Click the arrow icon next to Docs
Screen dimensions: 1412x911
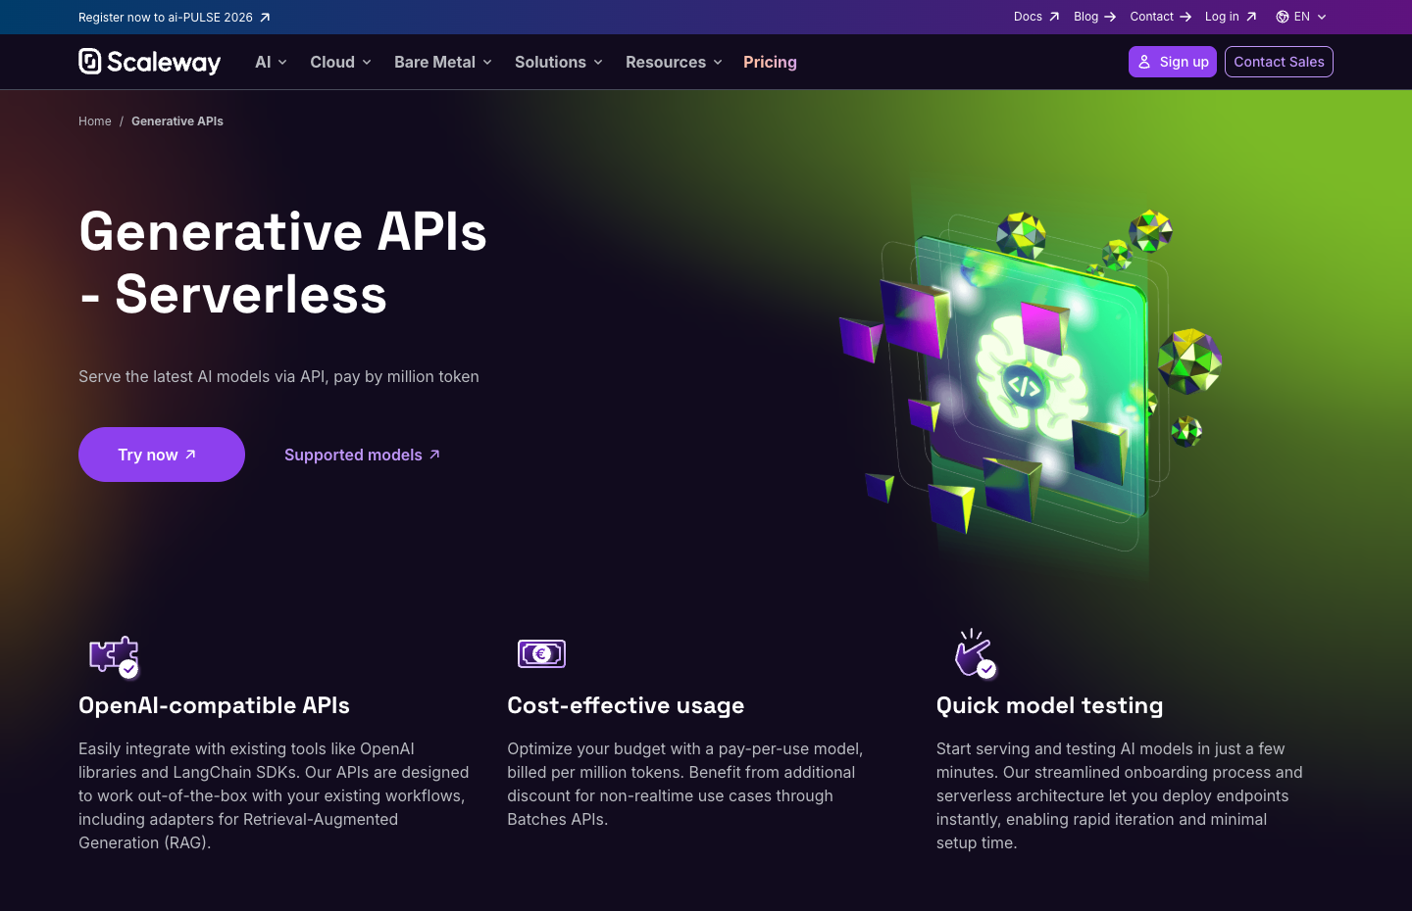click(x=1054, y=17)
